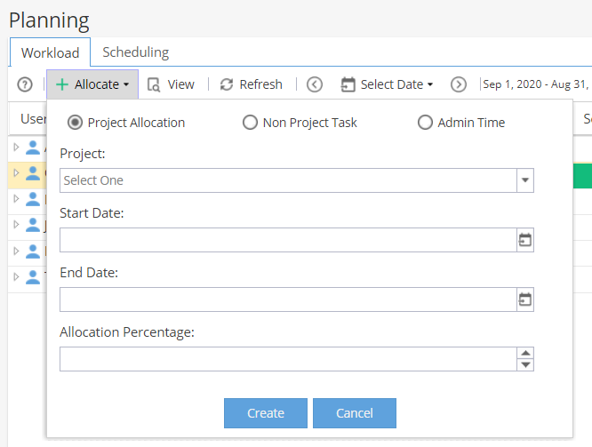Click the Create button

pos(266,413)
